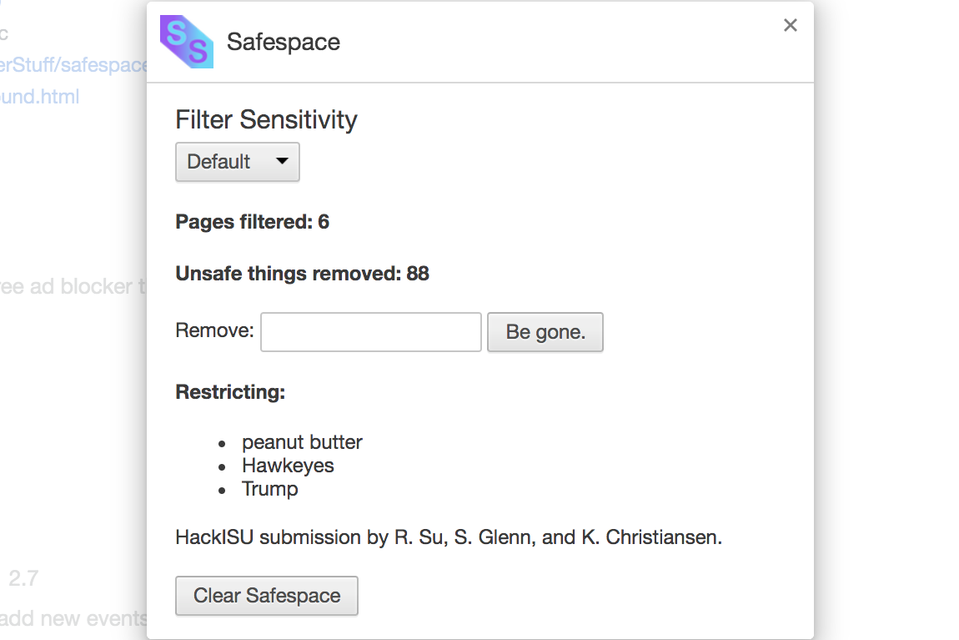Click the HackISU submission credits text
The width and height of the screenshot is (959, 640).
pyautogui.click(x=449, y=537)
